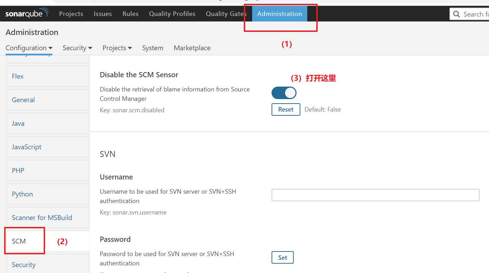
Task: Click the Set button for SVN password
Action: coord(283,257)
